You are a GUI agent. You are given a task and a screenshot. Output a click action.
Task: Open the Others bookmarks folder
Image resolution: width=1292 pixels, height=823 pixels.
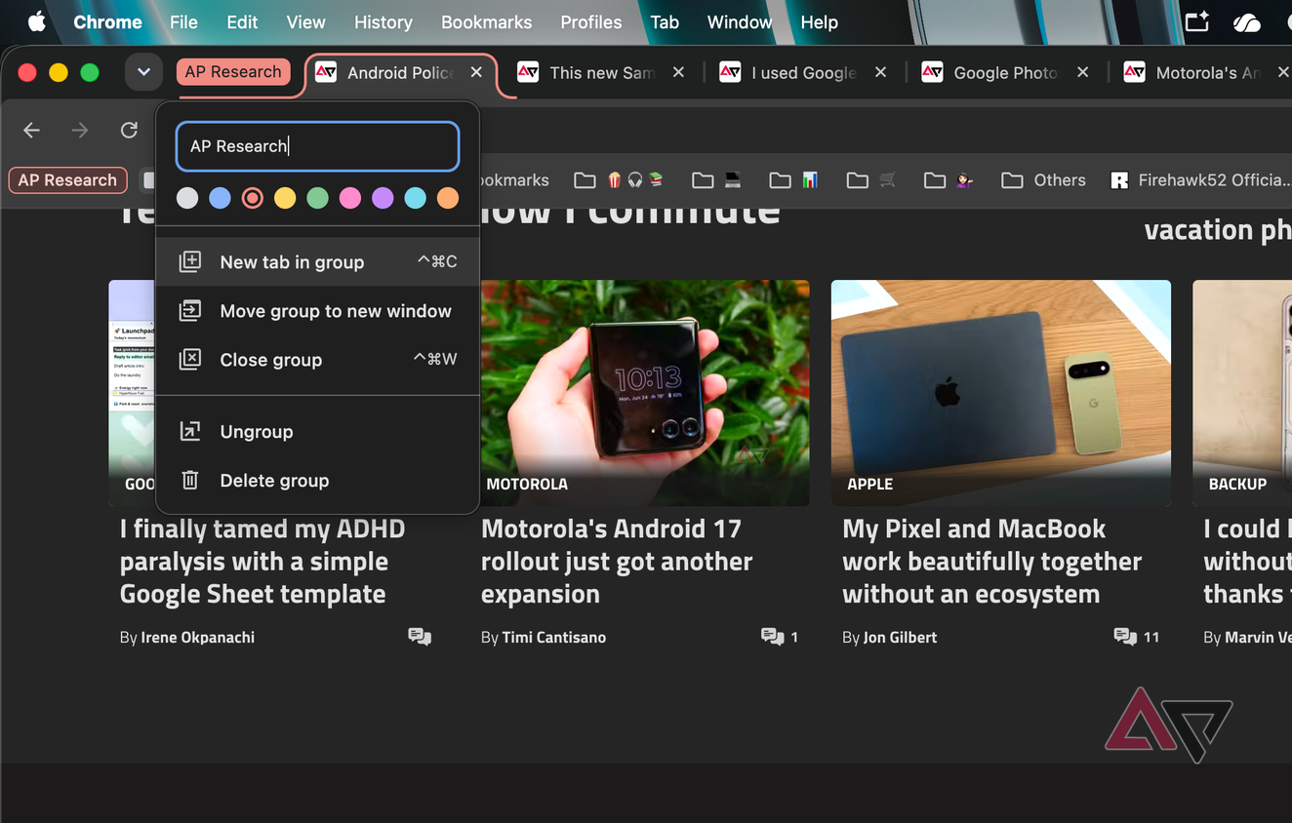[1043, 179]
